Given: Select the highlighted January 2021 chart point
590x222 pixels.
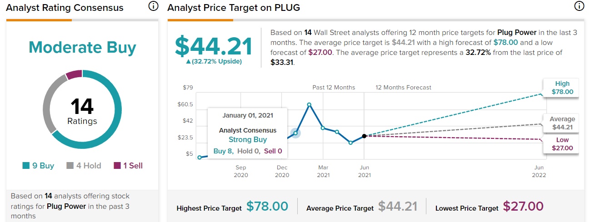Looking at the screenshot, I should point(295,133).
